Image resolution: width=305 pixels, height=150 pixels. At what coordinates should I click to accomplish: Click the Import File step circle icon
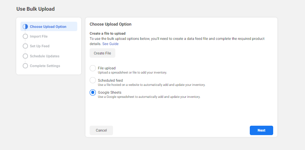point(25,36)
